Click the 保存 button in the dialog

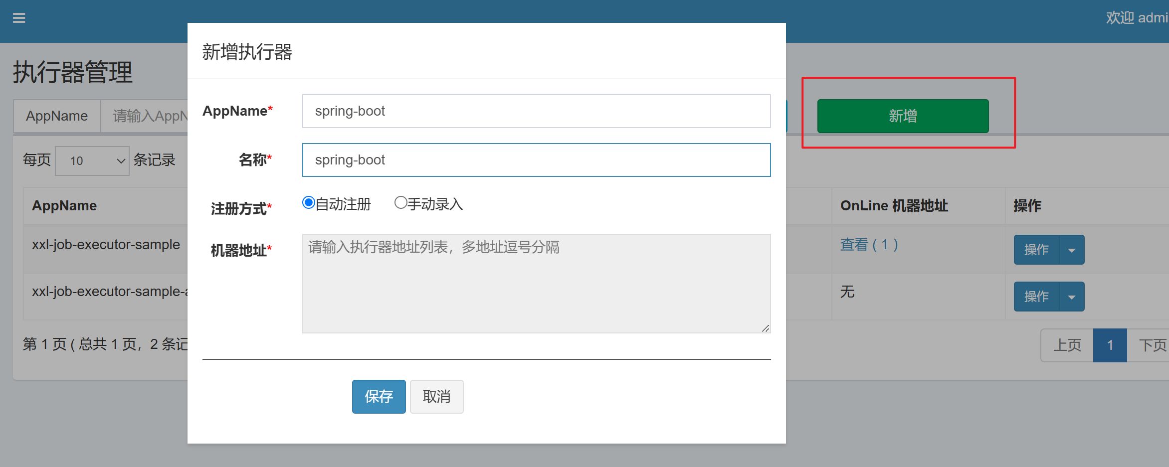(379, 397)
